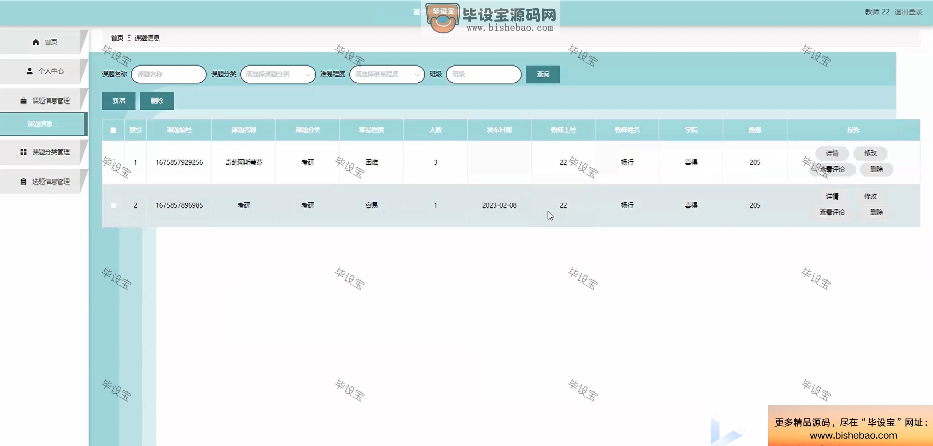
Task: Click the 发布日期 column header
Action: [499, 130]
